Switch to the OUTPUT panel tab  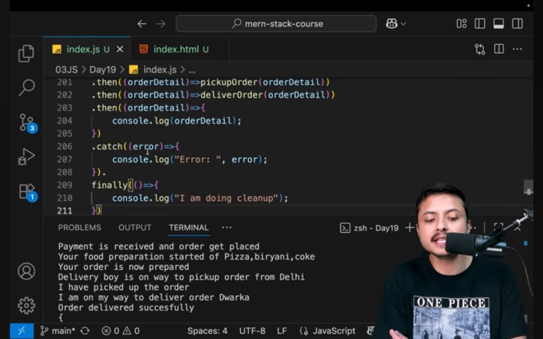point(135,228)
